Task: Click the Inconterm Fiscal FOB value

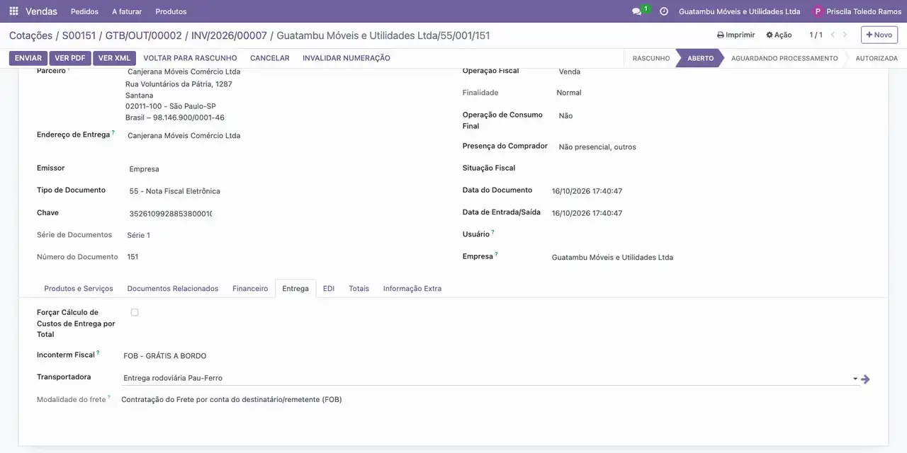Action: (x=165, y=356)
